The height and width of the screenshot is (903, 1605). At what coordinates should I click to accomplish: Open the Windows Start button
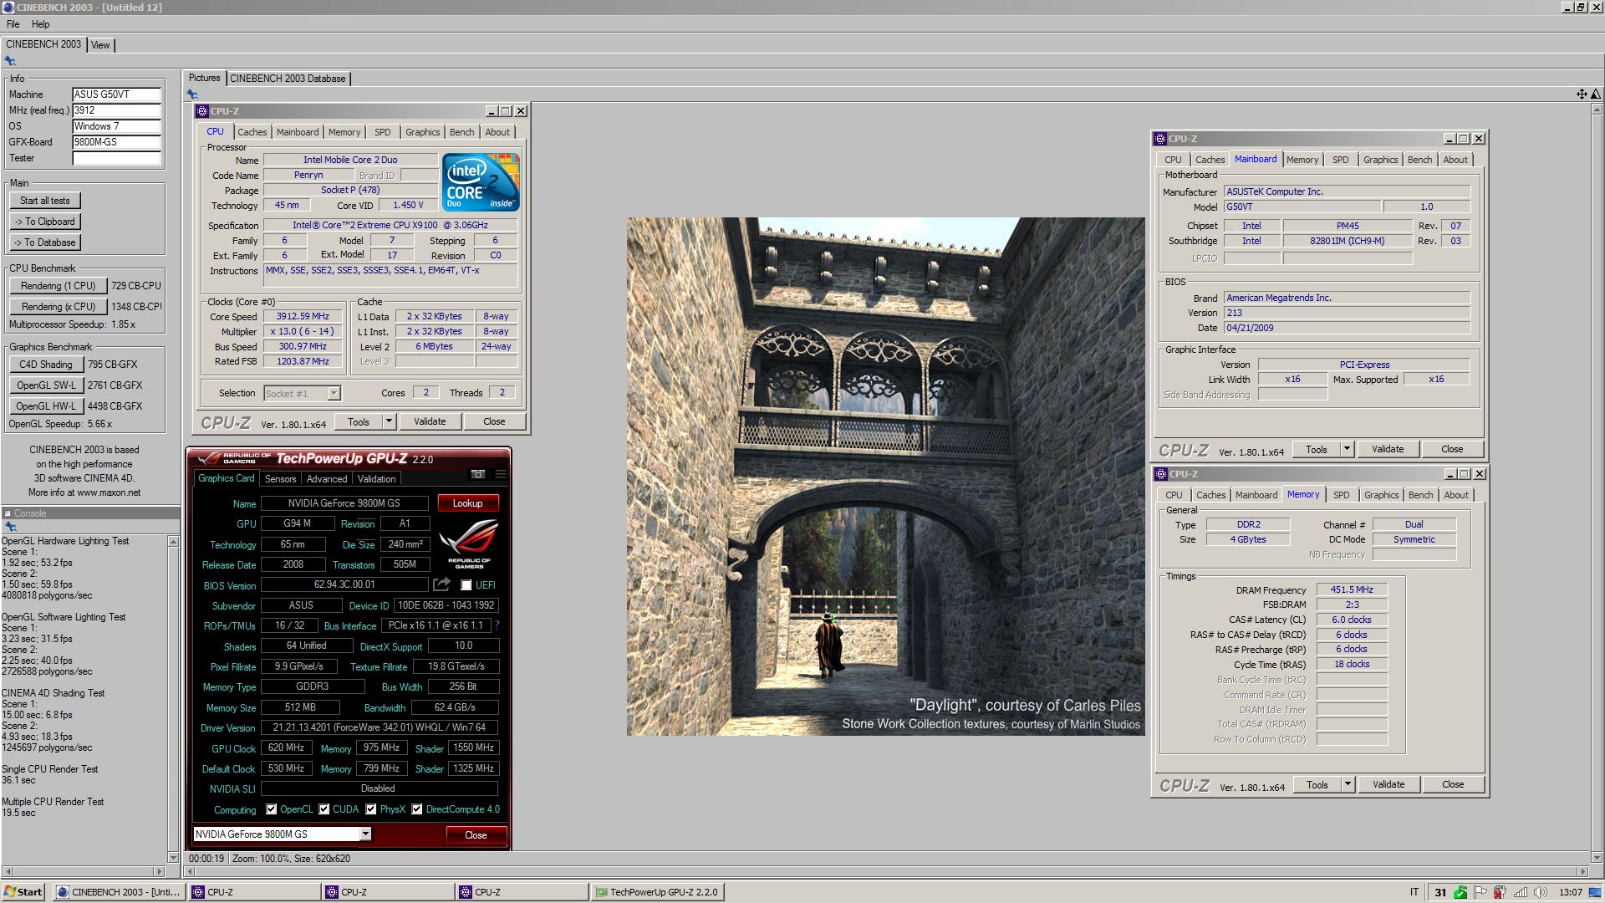[23, 892]
